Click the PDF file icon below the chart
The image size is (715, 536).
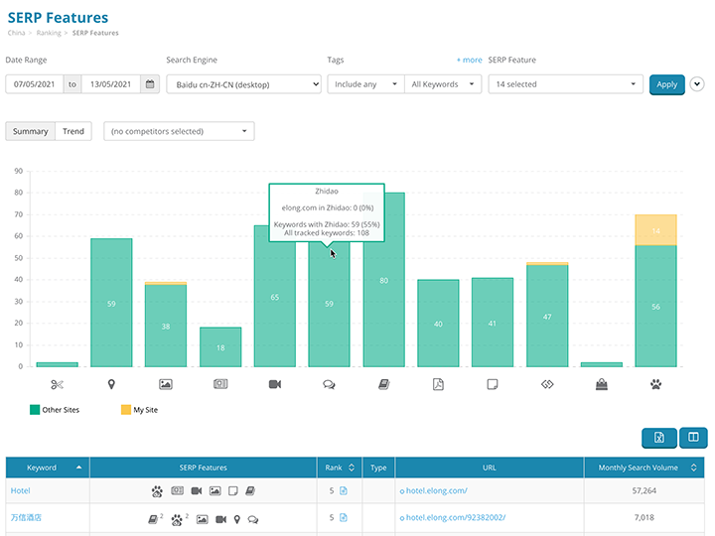(437, 383)
